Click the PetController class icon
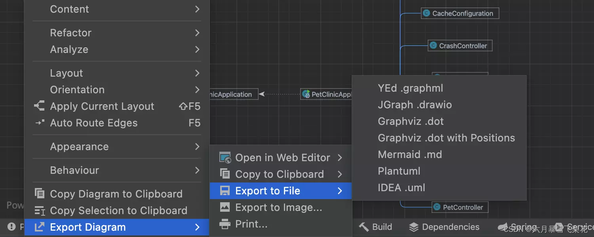 [437, 207]
